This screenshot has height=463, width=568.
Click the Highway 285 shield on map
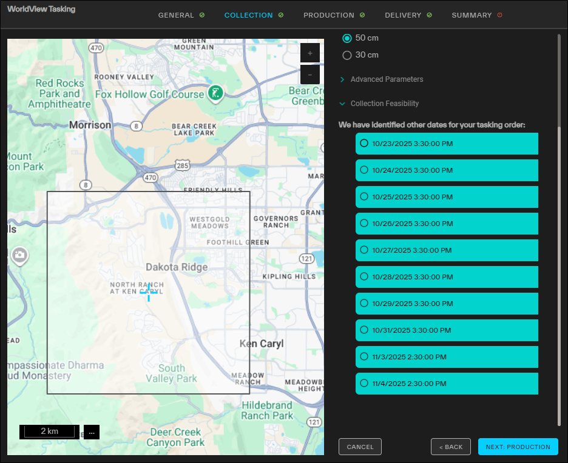point(182,165)
